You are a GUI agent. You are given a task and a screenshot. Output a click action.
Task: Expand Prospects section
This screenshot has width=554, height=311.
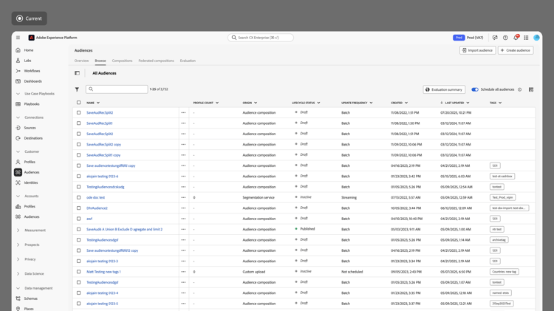point(18,245)
